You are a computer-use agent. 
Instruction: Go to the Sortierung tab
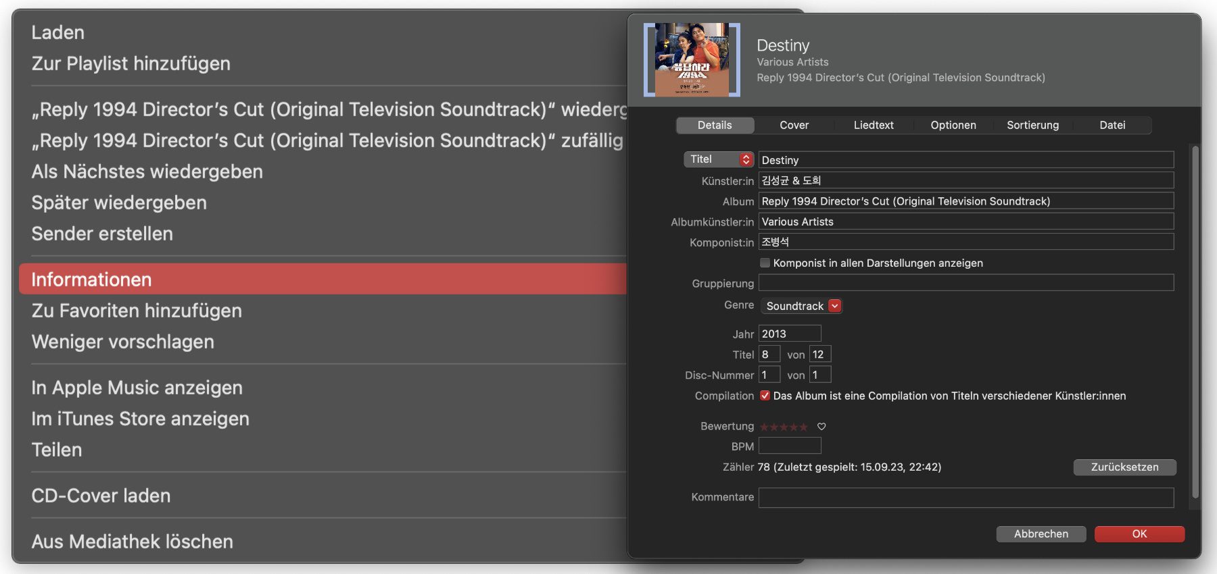point(1032,125)
